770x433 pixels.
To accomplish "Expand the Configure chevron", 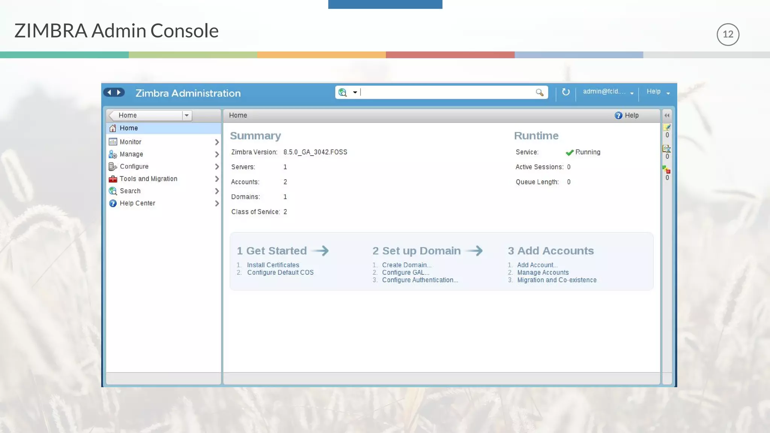I will (x=217, y=167).
